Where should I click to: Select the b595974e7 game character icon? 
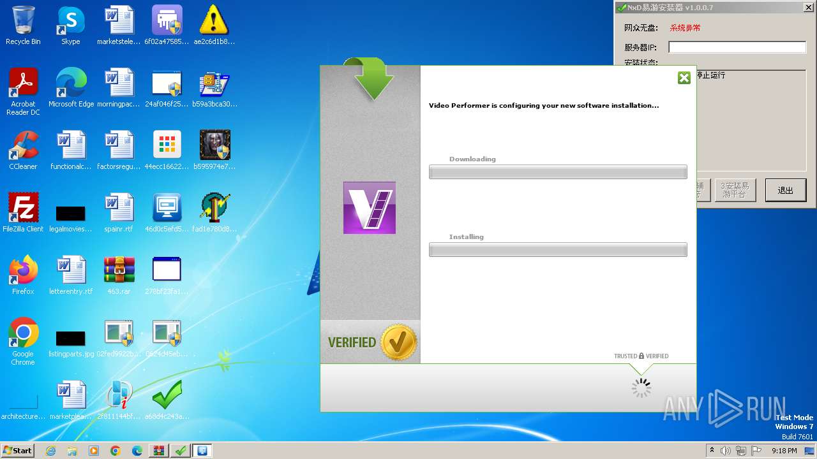tap(214, 150)
